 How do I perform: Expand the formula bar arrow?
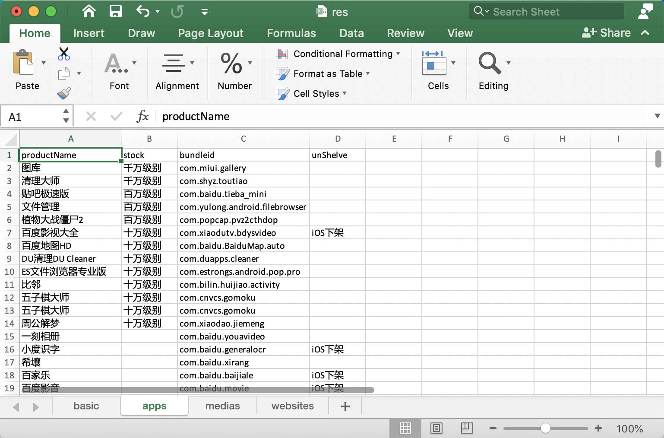657,116
